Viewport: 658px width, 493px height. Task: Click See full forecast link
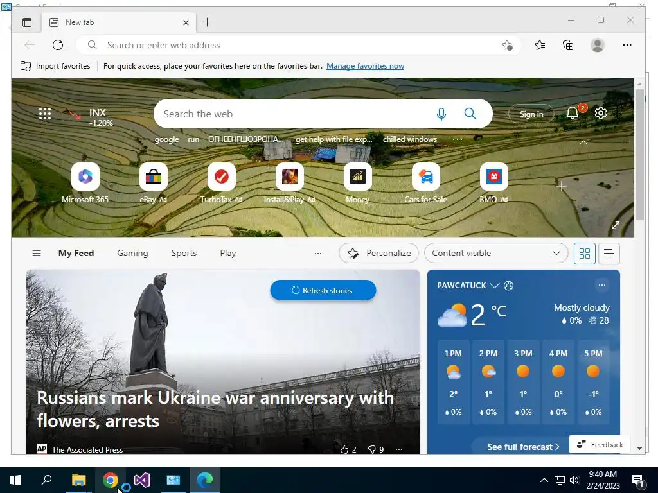(x=523, y=447)
